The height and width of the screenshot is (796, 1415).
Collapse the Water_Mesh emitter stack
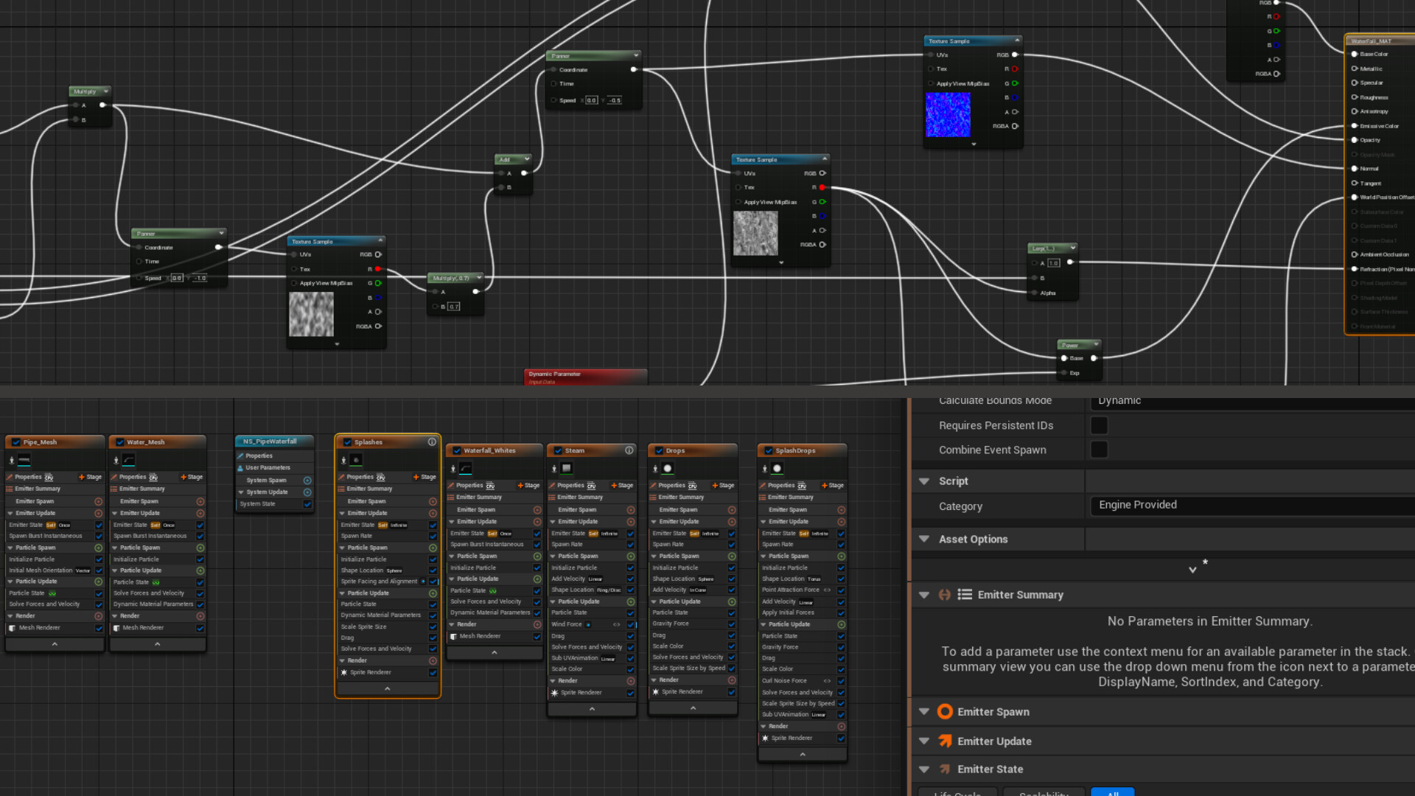tap(157, 644)
